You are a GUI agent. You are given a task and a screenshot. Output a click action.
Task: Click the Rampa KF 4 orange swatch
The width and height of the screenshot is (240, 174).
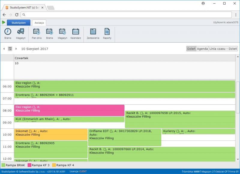pyautogui.click(x=54, y=165)
